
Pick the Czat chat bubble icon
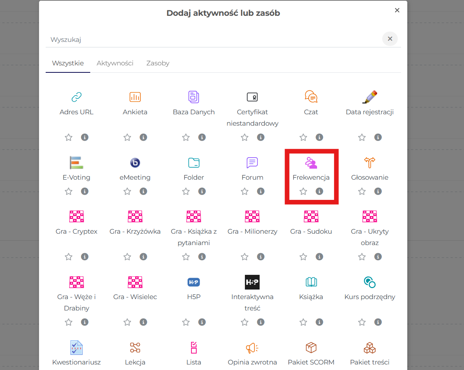coord(311,97)
